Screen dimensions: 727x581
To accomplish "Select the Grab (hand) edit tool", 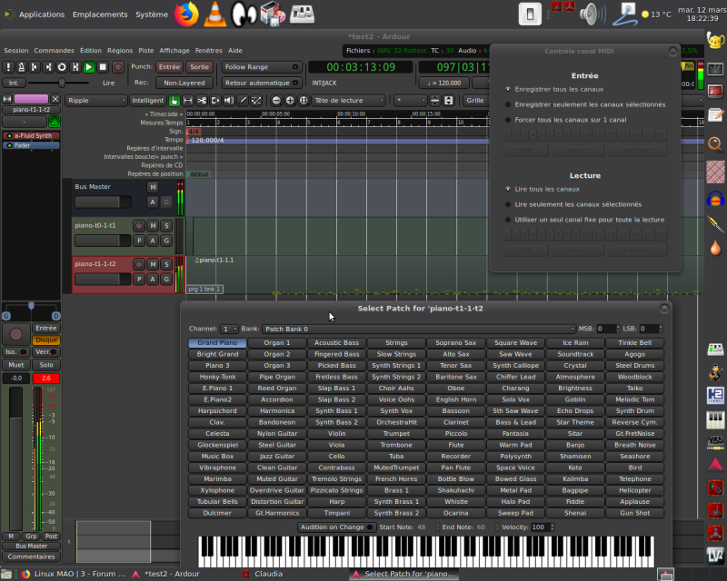I will (x=174, y=101).
